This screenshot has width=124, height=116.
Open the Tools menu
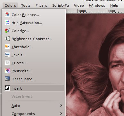point(26,5)
